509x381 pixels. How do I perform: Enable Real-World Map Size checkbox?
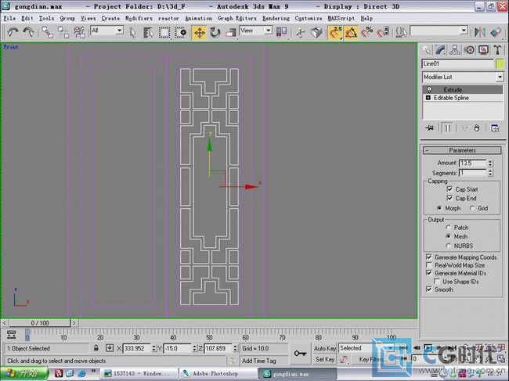pos(429,265)
